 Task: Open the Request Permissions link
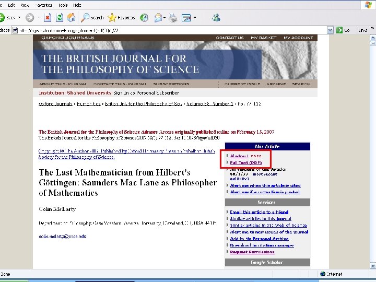tap(252, 252)
